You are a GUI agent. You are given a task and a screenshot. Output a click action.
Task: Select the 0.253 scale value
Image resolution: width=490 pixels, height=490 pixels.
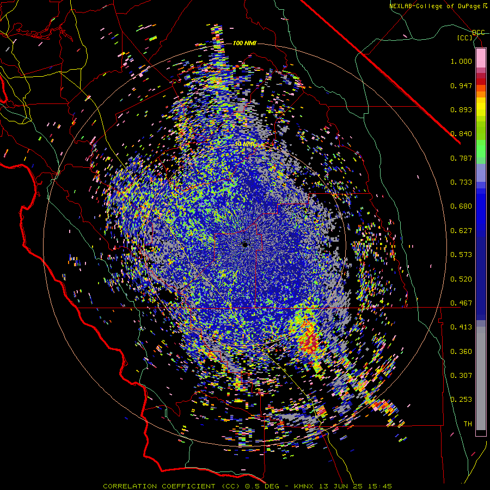[461, 400]
